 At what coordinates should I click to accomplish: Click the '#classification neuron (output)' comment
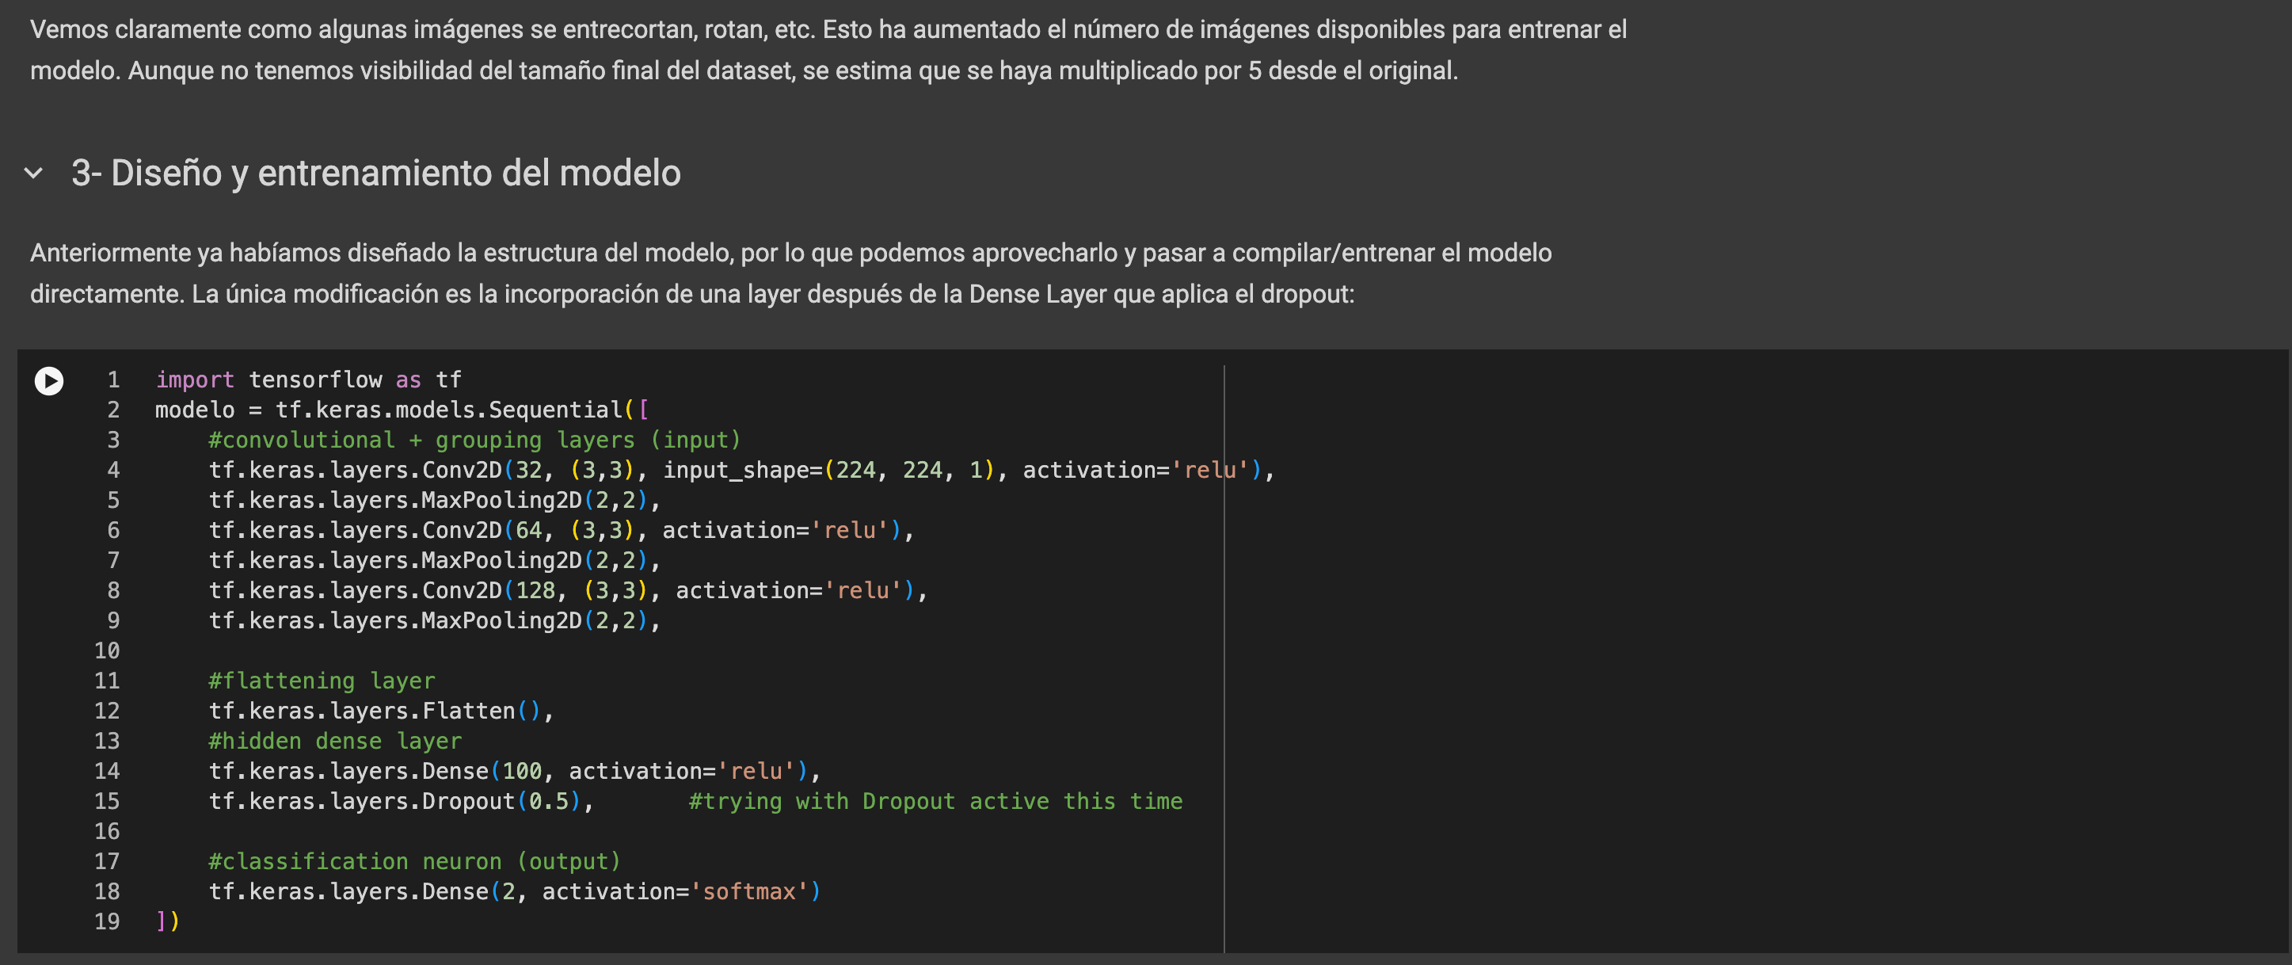tap(413, 862)
